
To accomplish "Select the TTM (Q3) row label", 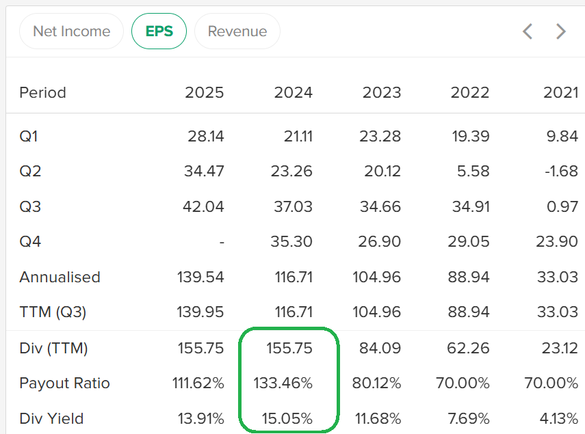I will 53,312.
